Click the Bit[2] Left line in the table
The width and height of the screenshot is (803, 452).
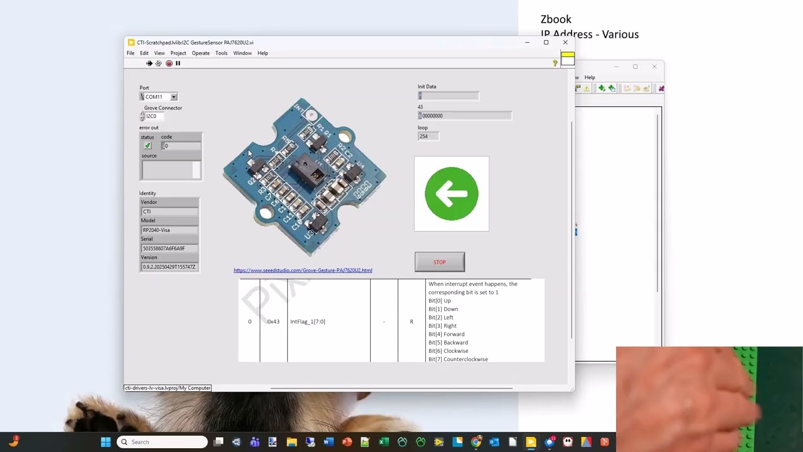441,318
